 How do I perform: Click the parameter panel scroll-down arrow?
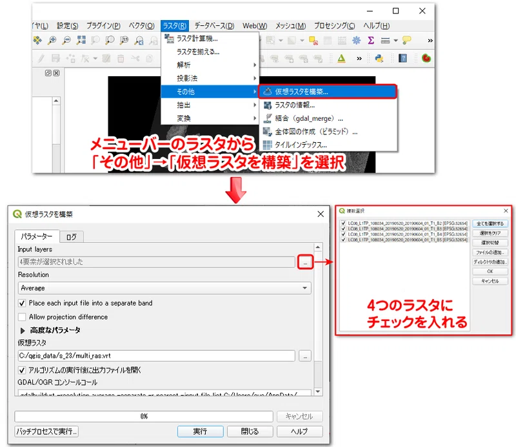point(318,391)
